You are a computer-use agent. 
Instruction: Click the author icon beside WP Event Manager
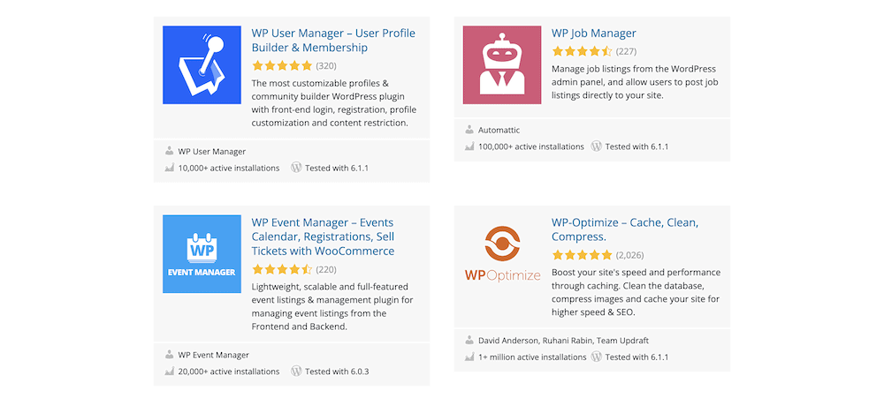[x=169, y=356]
